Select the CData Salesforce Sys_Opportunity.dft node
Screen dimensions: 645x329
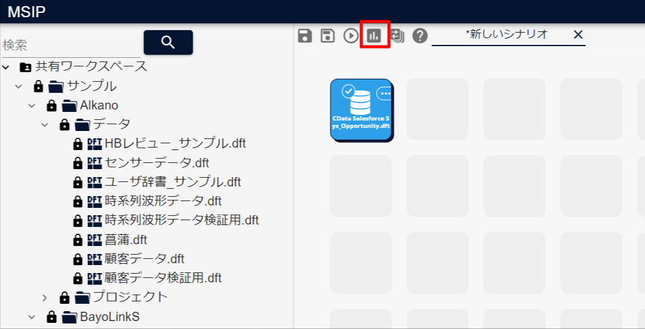361,110
